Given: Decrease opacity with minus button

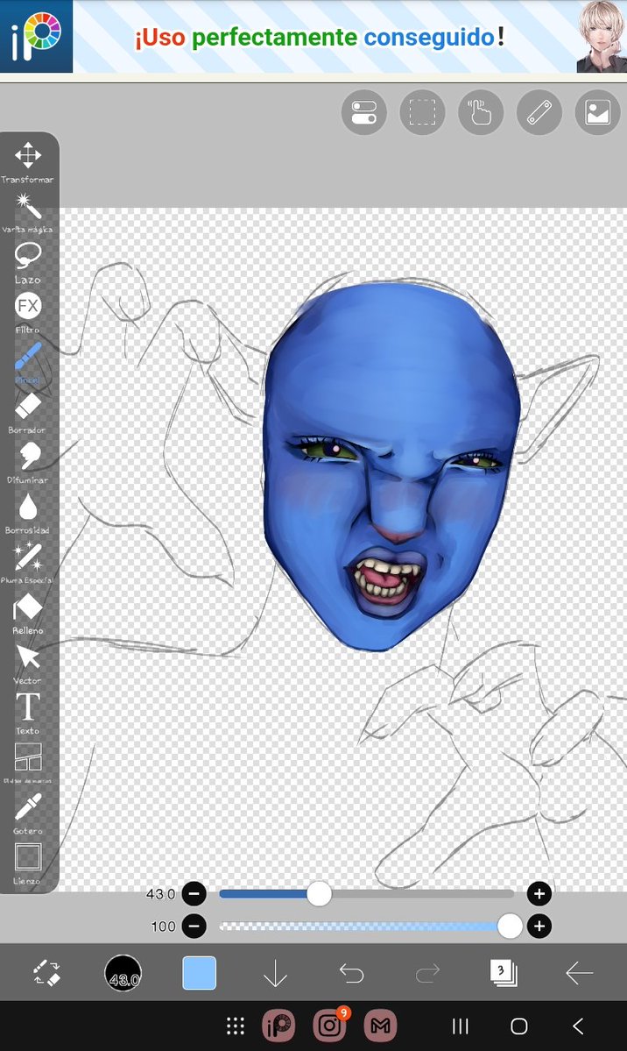Looking at the screenshot, I should pos(194,927).
